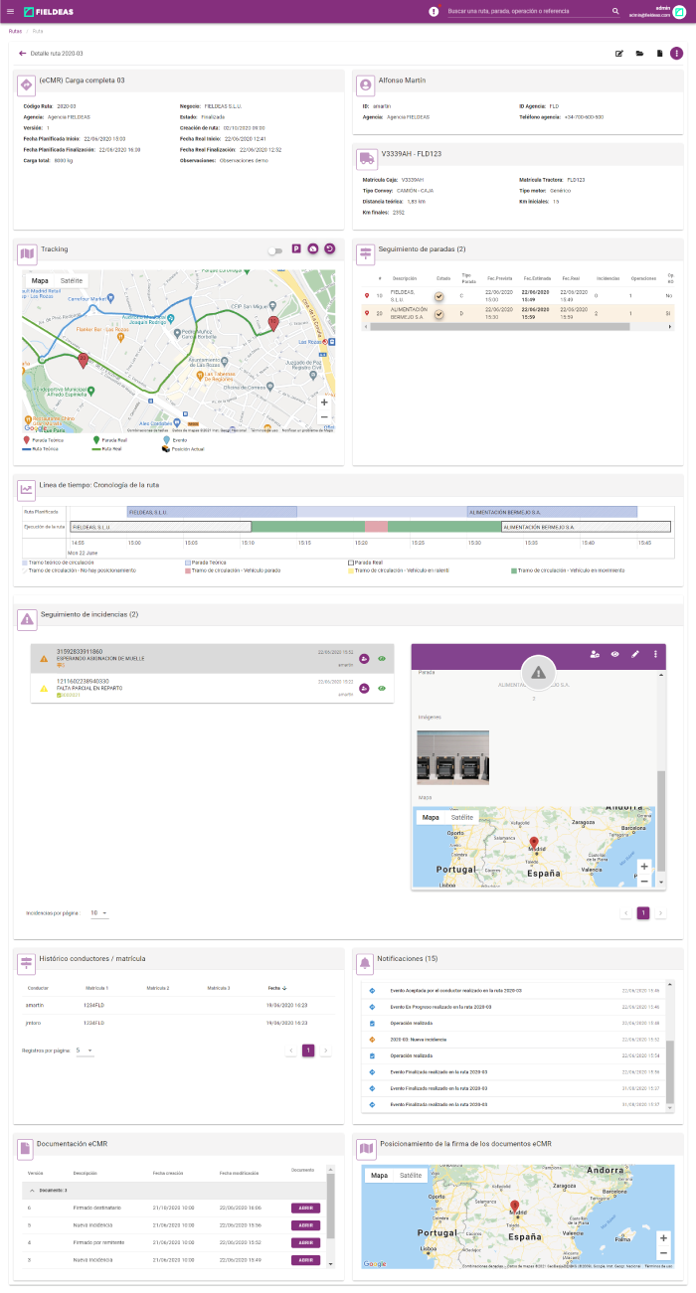Open the hamburger navigation menu

click(10, 11)
